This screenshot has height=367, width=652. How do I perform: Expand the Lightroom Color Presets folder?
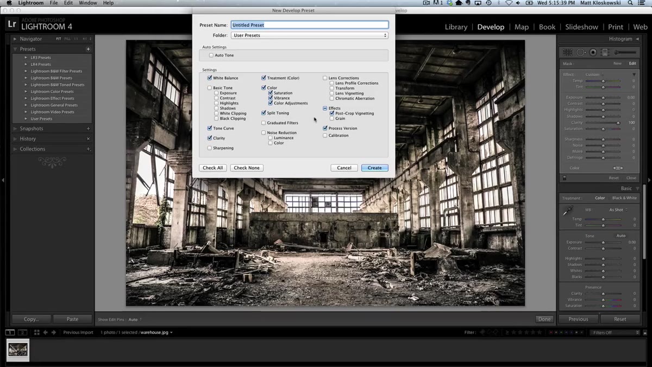click(x=26, y=92)
